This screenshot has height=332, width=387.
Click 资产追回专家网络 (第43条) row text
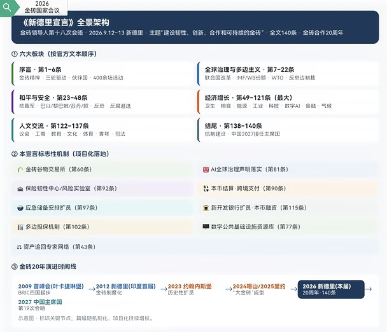(x=59, y=247)
